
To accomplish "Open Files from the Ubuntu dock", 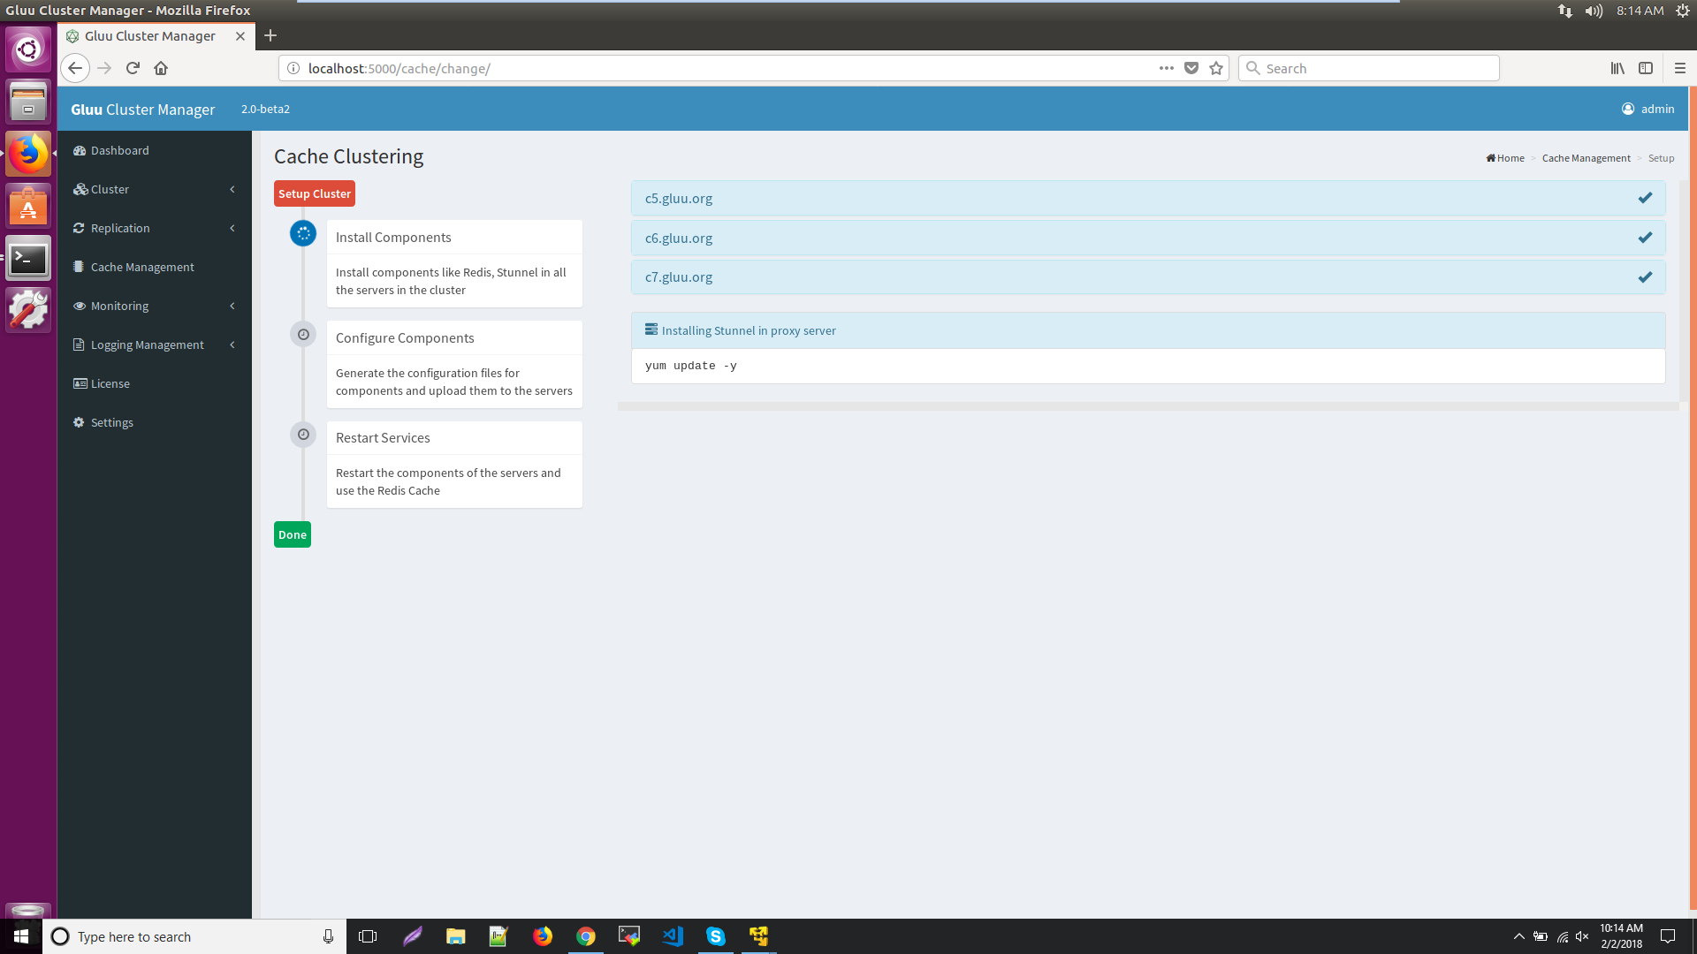I will click(x=28, y=102).
